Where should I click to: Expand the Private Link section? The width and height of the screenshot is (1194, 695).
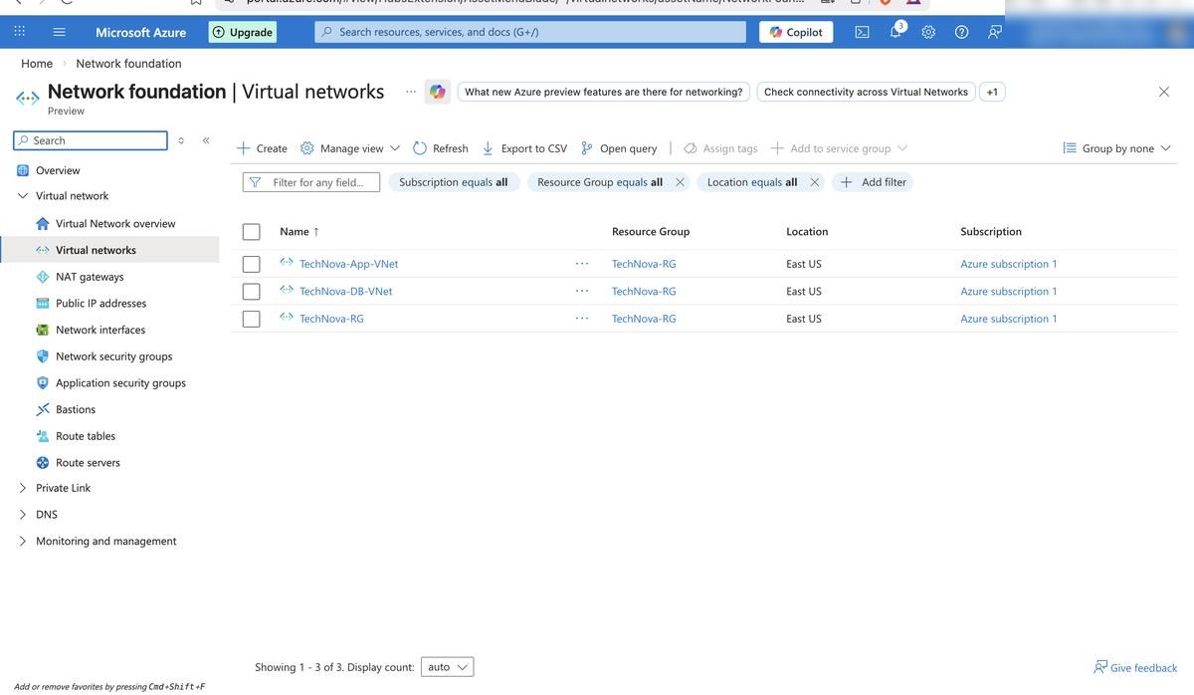pos(23,488)
